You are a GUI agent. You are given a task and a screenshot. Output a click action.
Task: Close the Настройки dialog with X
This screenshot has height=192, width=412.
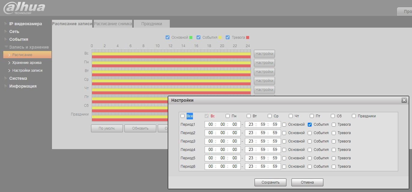[404, 100]
